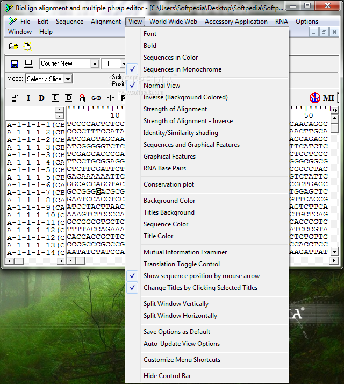Select Inverse (Background Colored) view

pos(185,97)
